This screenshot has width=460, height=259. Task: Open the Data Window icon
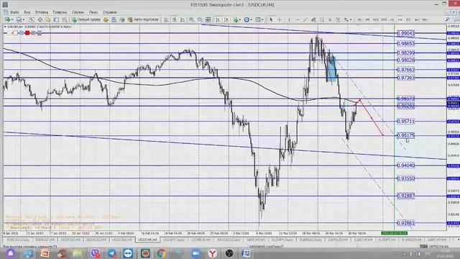40,19
